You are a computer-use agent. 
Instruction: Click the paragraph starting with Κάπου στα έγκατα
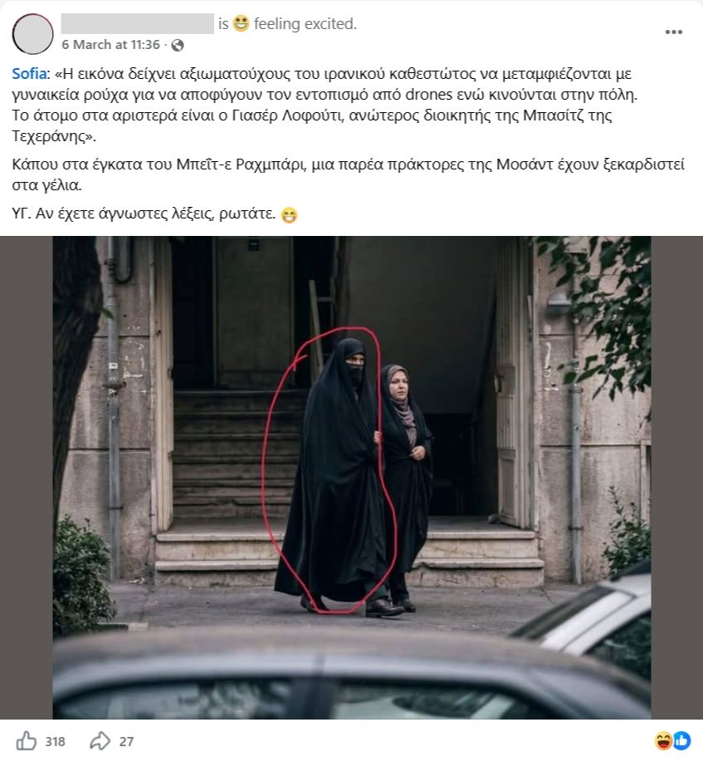[x=348, y=174]
